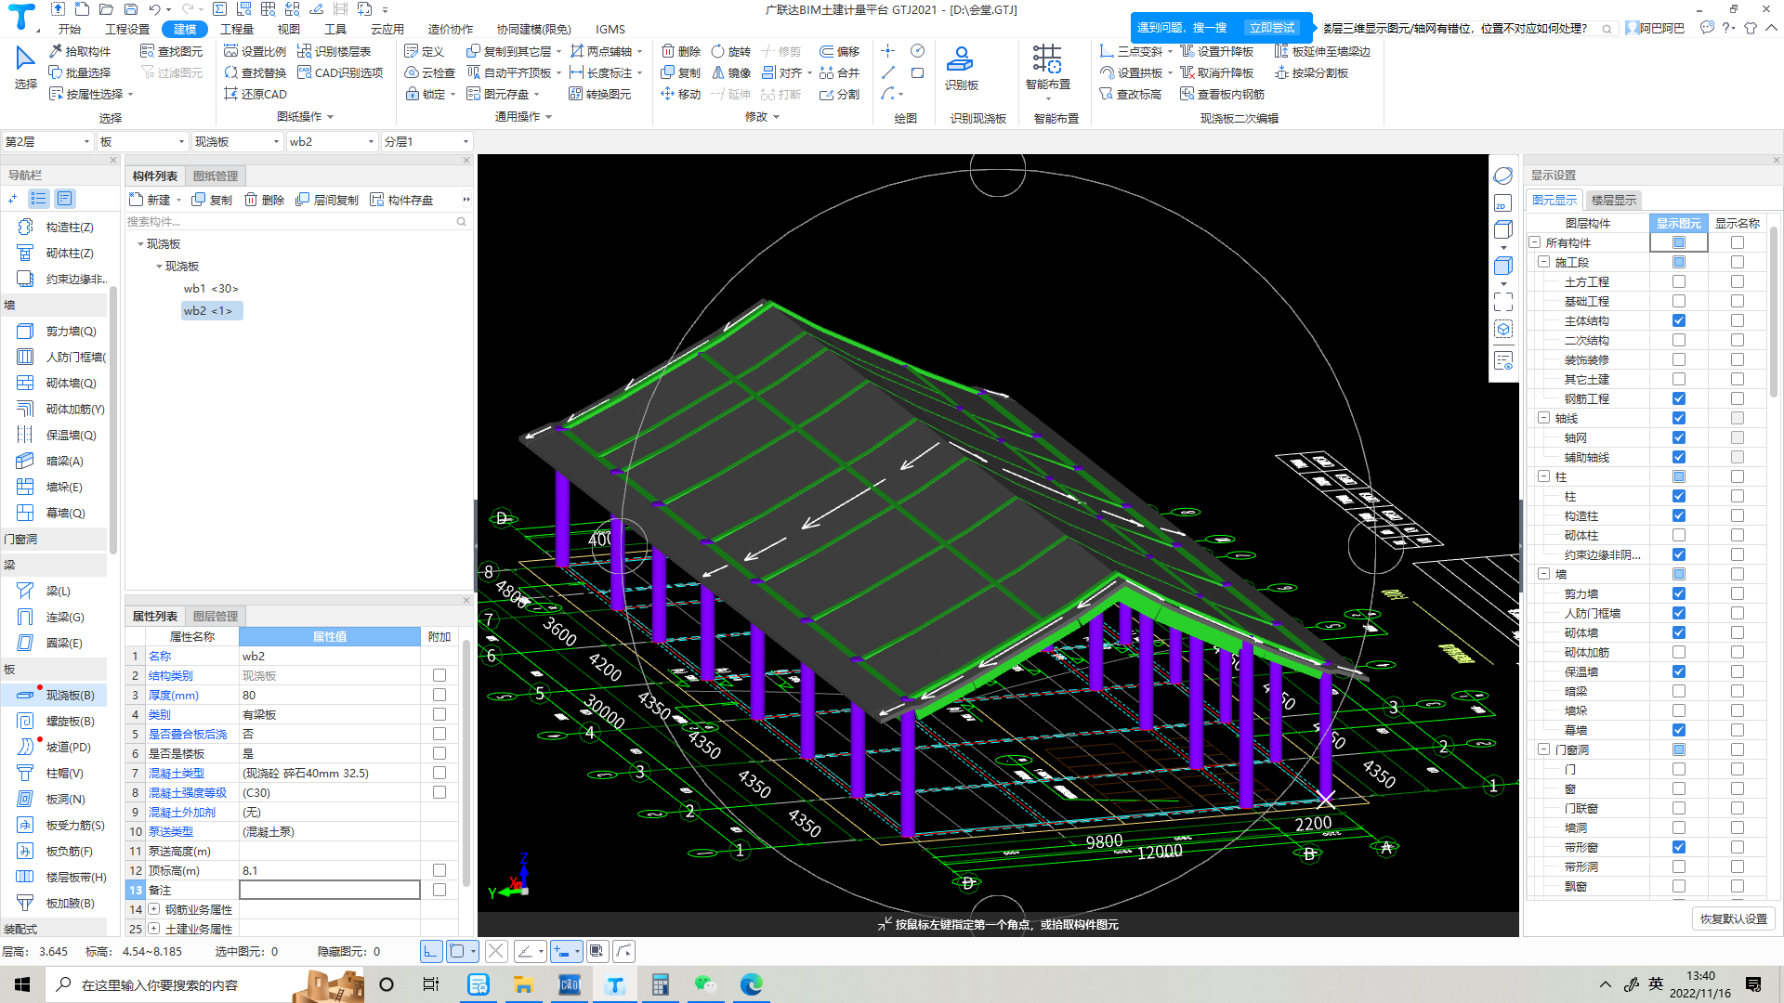Open 智能布置 tool

click(1048, 68)
